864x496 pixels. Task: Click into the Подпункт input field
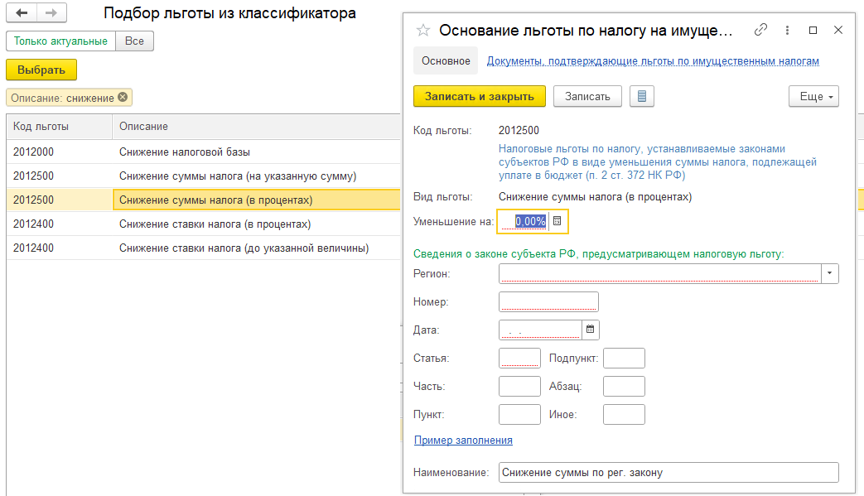pyautogui.click(x=624, y=358)
